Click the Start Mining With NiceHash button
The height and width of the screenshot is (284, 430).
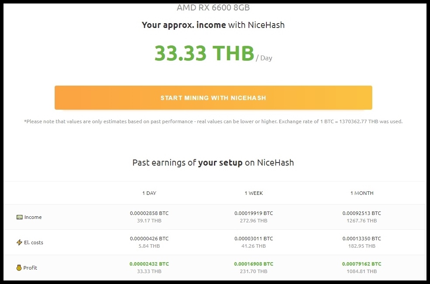tap(213, 98)
